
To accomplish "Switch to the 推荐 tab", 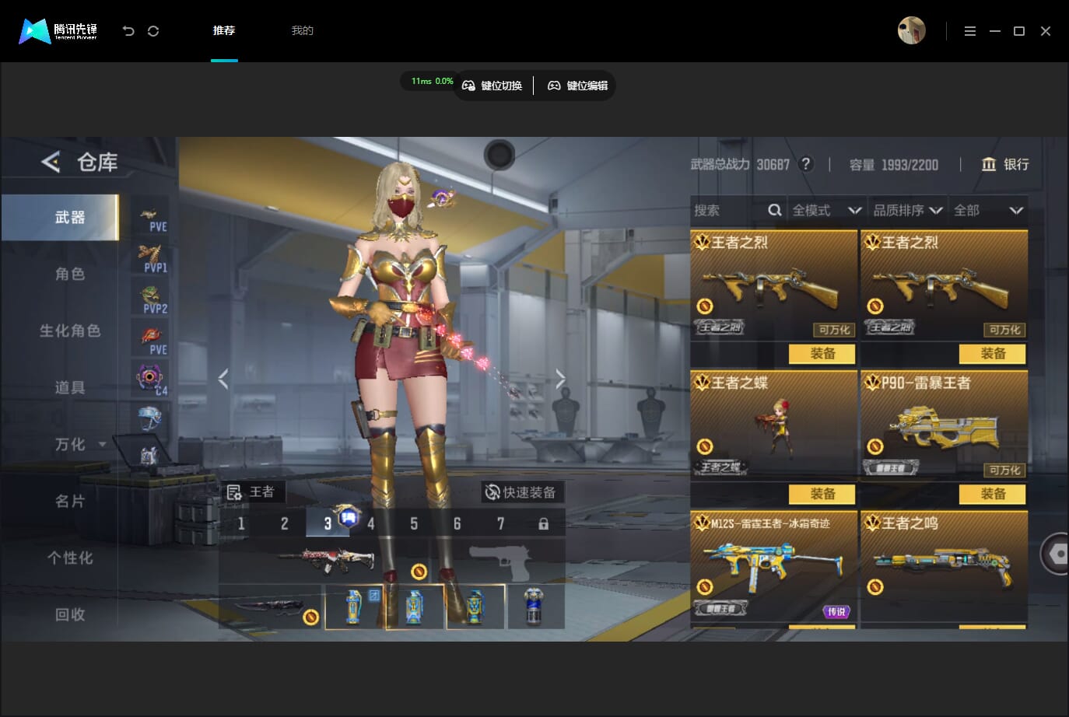I will pyautogui.click(x=224, y=30).
